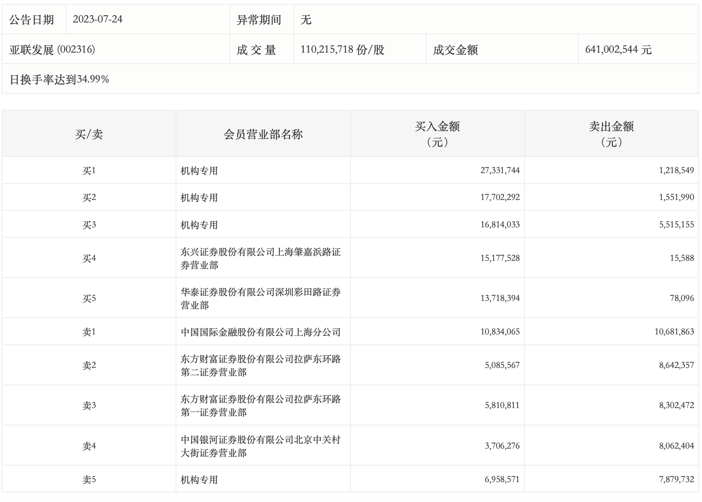The width and height of the screenshot is (702, 502).
Task: Select the 卖5 row label
Action: [x=89, y=479]
